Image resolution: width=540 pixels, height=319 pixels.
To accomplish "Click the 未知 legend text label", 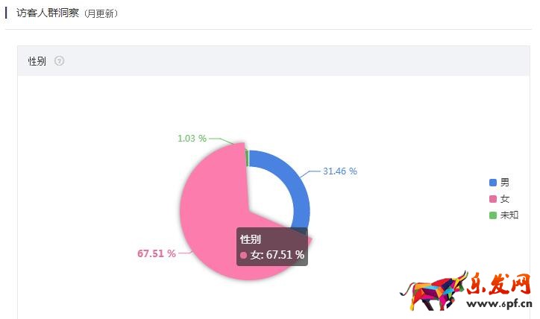I will pyautogui.click(x=509, y=215).
